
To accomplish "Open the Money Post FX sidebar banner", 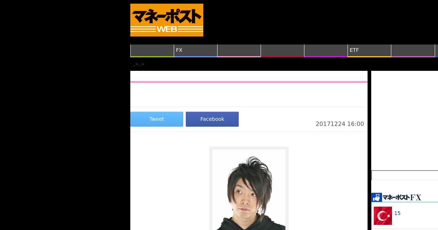I will point(396,198).
